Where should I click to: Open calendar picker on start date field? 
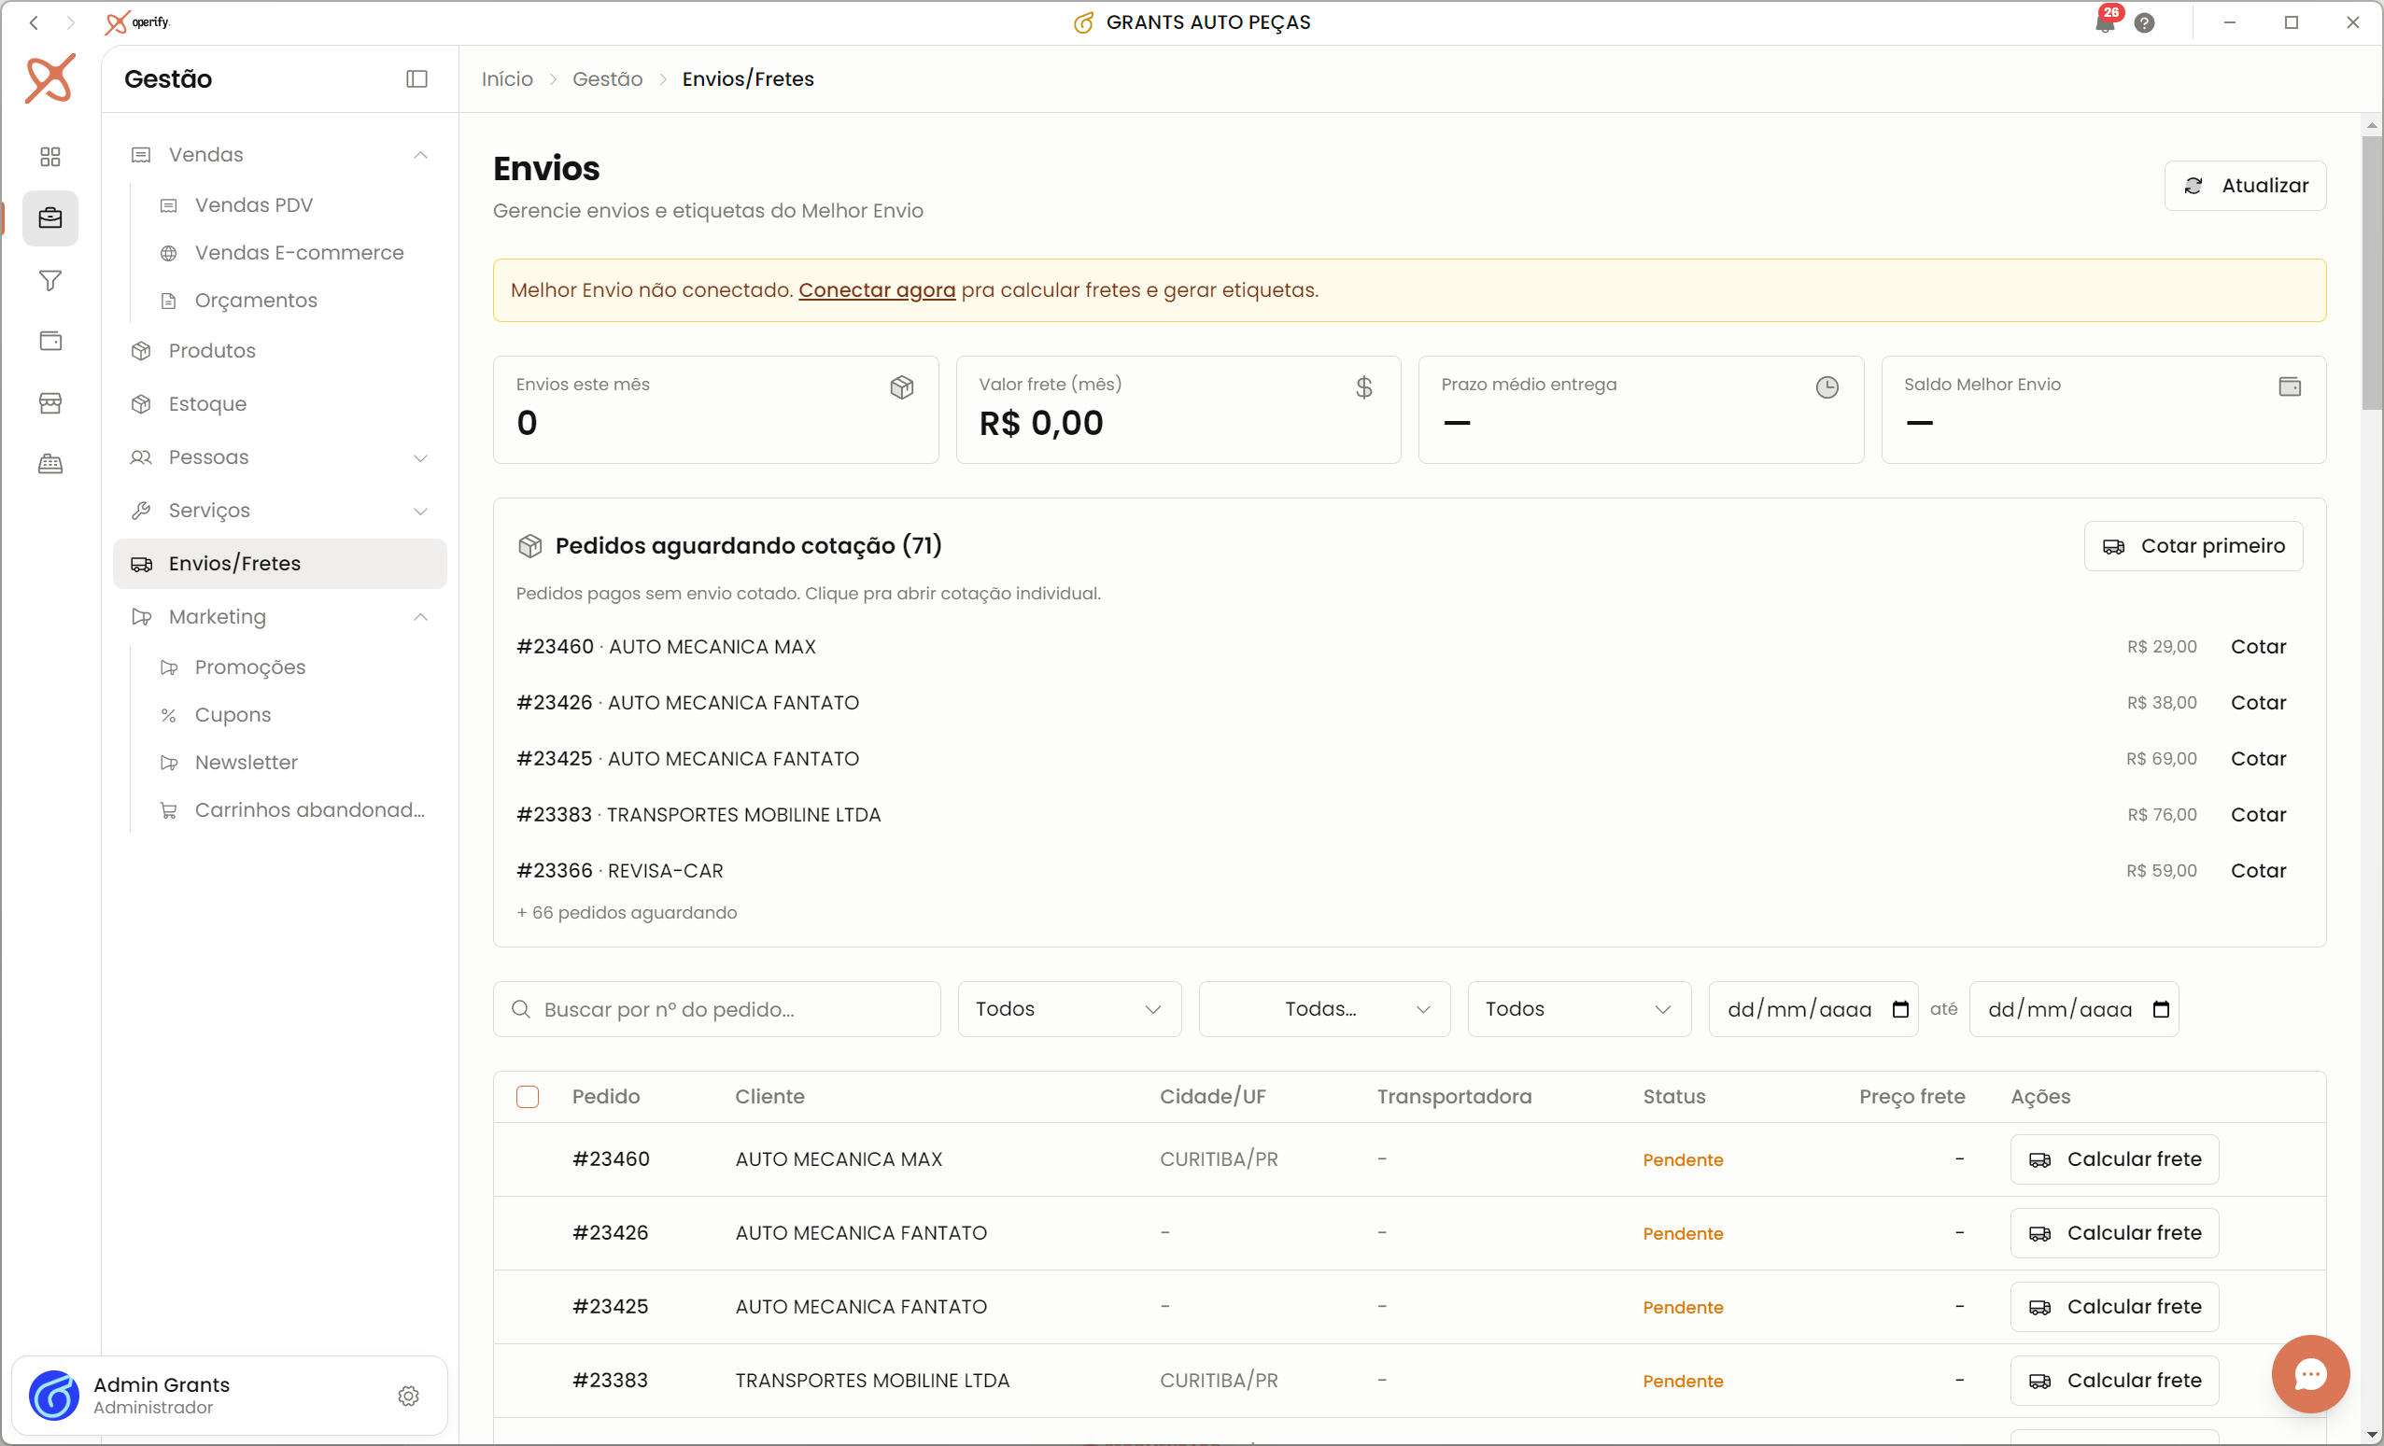pos(1900,1010)
